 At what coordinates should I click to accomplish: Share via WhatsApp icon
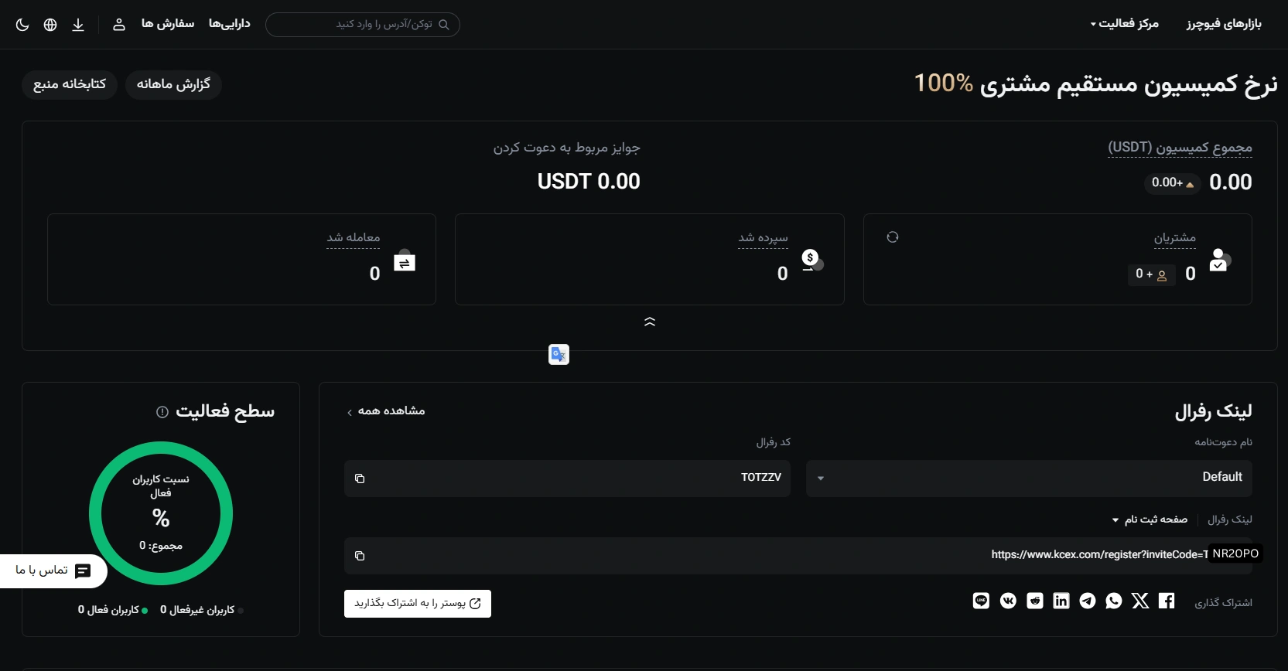1114,601
